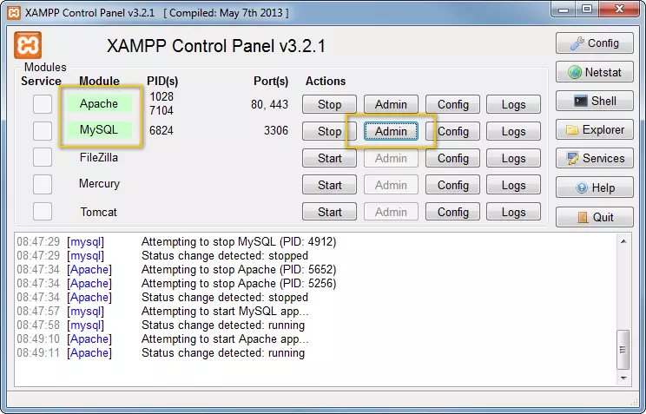Viewport: 646px width, 414px height.
Task: Click log line 'Attempting to stop MySQL (PID: 4912)'
Action: click(x=239, y=242)
